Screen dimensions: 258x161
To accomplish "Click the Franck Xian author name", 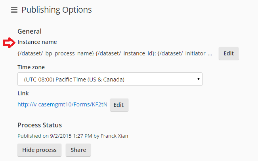I will [115, 136].
